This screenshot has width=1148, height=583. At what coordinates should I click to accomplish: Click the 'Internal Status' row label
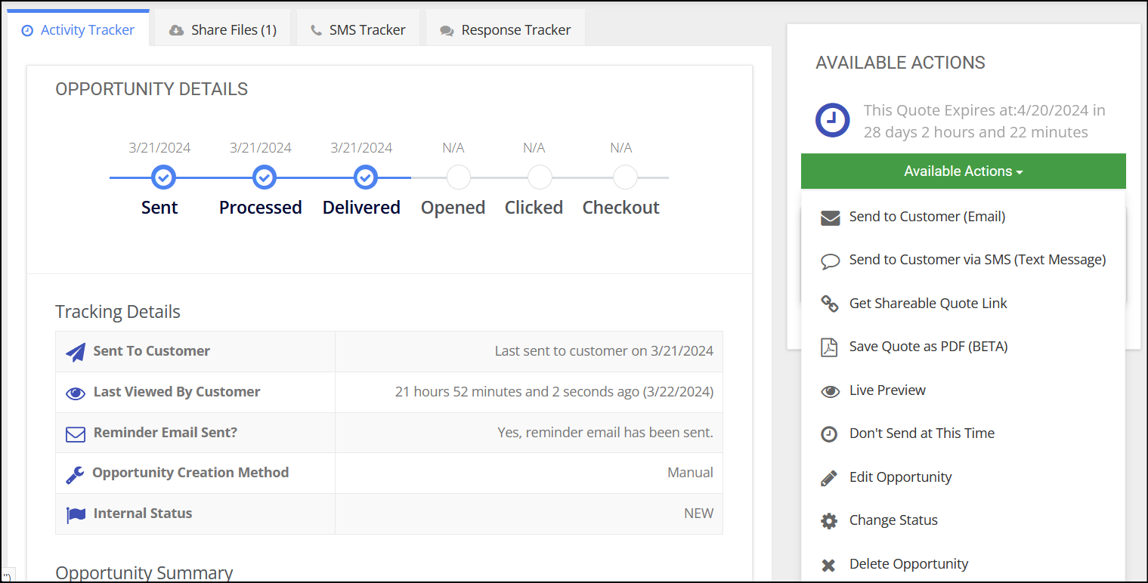coord(143,514)
